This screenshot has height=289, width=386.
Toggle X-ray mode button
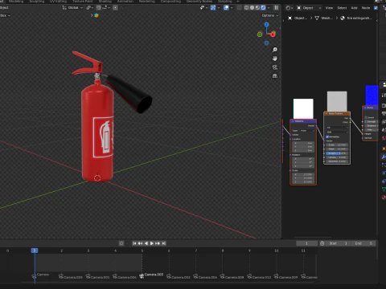(239, 8)
